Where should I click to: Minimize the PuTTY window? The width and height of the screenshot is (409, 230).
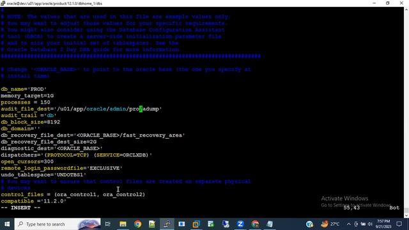click(x=374, y=3)
